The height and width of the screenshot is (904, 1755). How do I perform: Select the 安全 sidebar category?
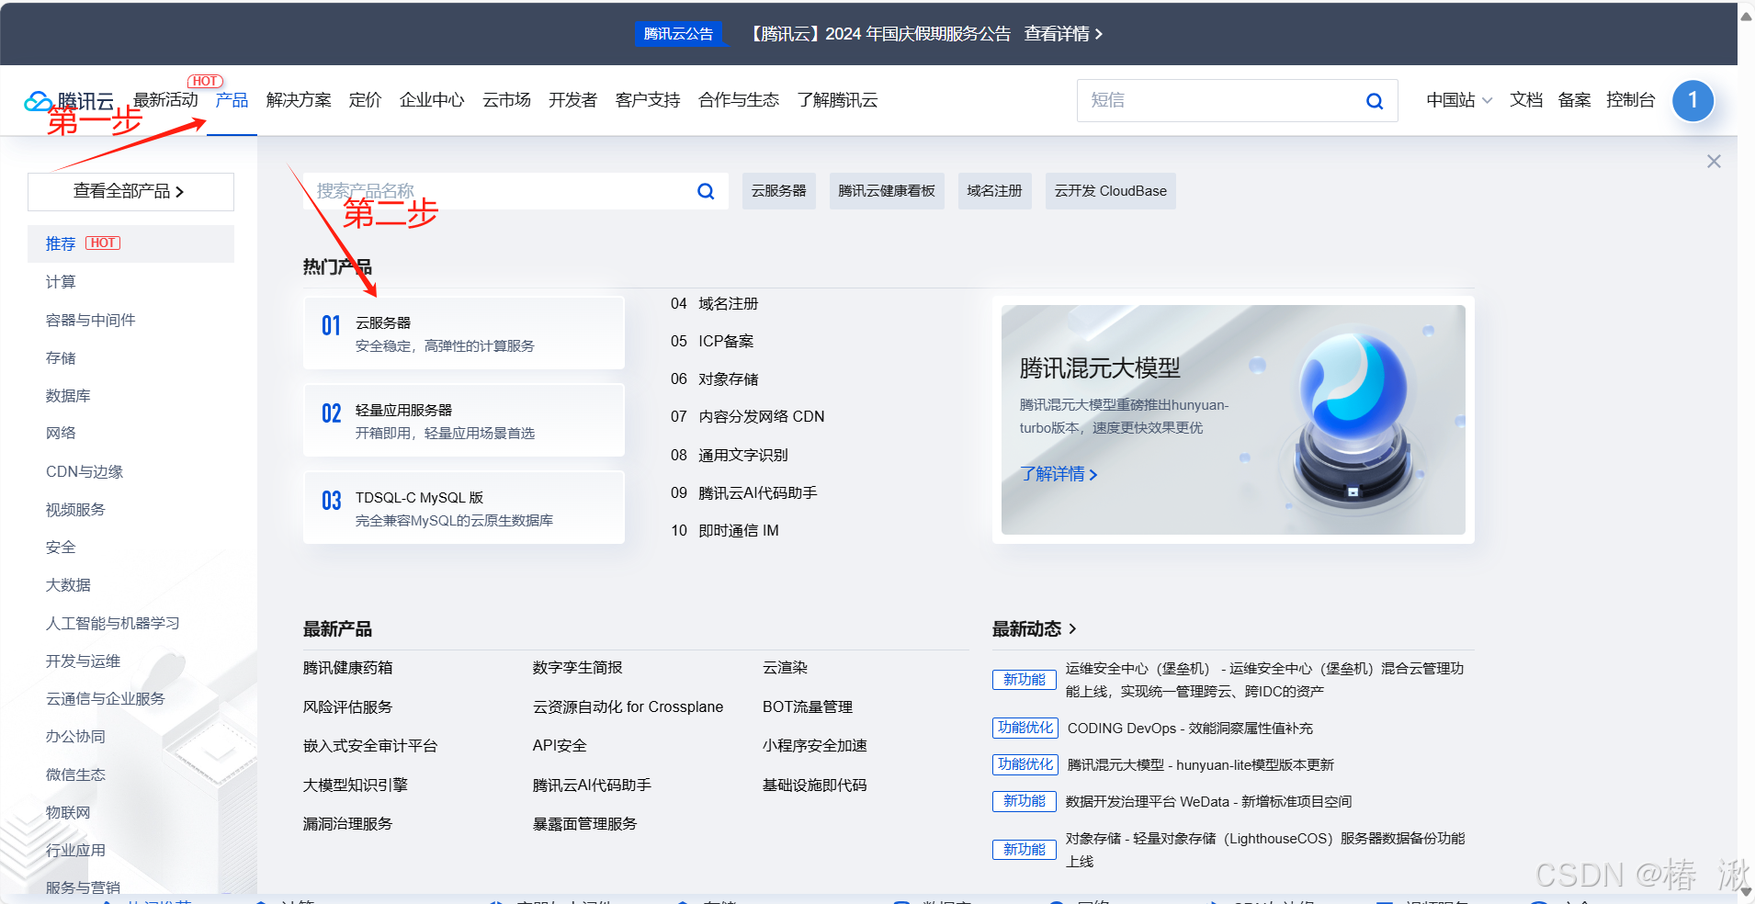click(x=61, y=548)
